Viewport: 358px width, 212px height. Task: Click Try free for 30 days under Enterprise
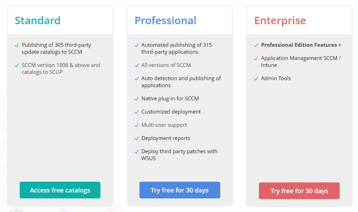pyautogui.click(x=299, y=191)
